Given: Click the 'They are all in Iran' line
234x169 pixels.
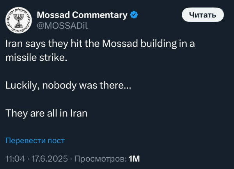Looking at the screenshot, I should click(46, 114).
